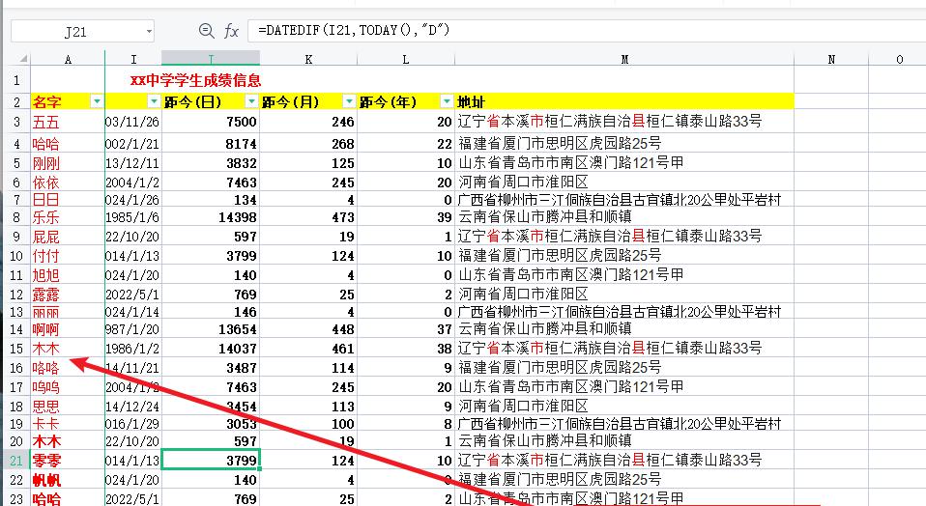Click years cell with value 39
Image resolution: width=926 pixels, height=506 pixels.
coord(406,217)
